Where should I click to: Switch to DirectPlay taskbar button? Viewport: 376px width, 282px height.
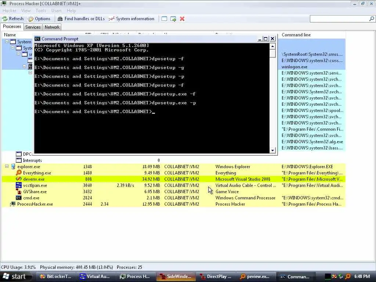[x=216, y=276]
